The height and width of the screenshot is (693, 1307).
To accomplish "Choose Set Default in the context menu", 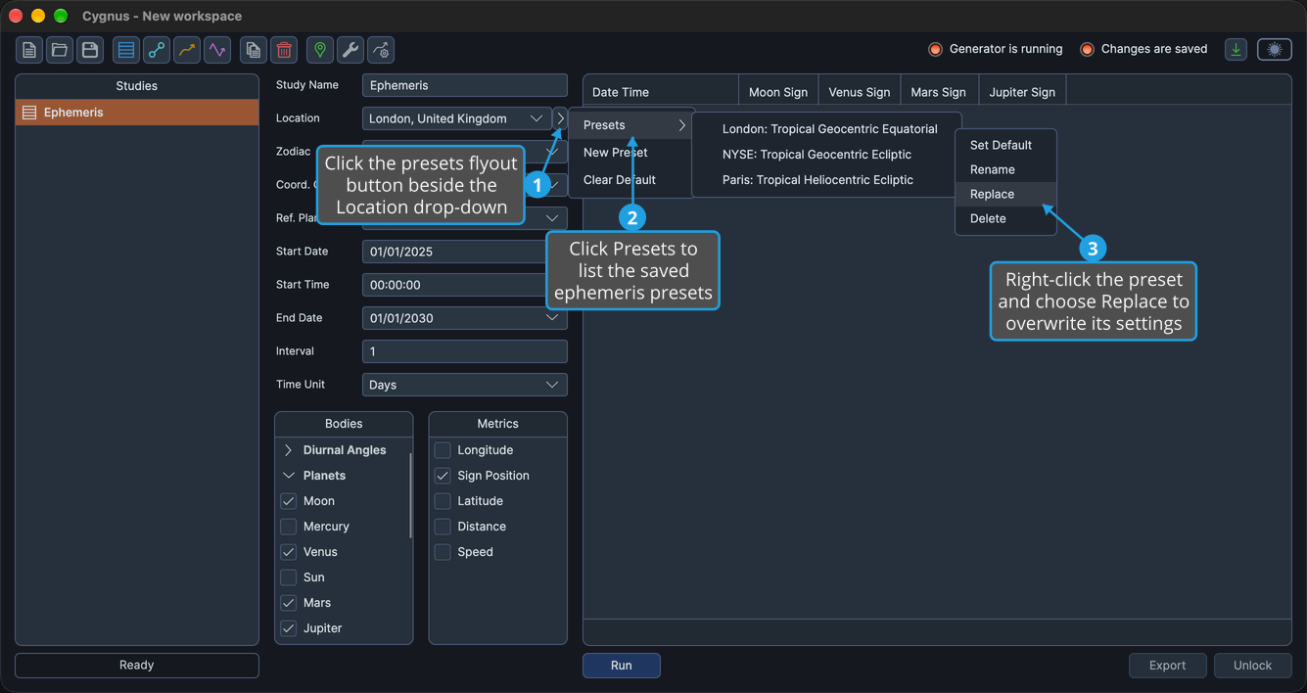I will click(x=1005, y=145).
